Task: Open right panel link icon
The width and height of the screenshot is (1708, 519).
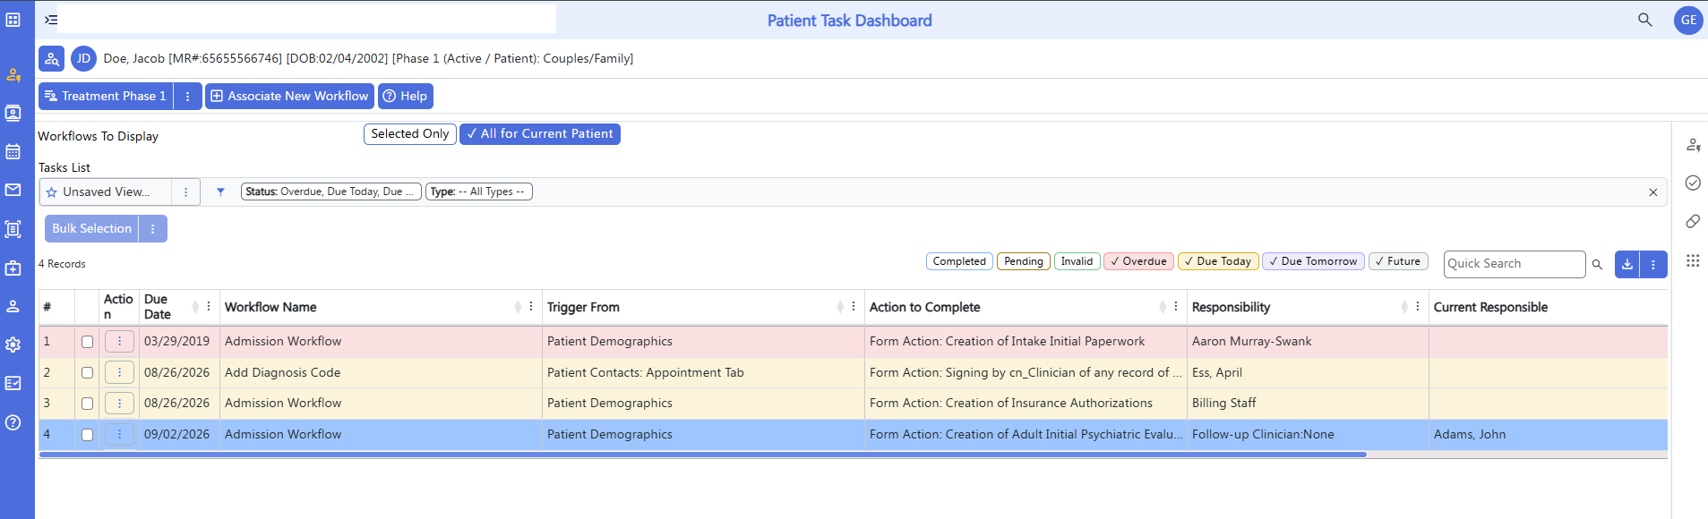Action: pyautogui.click(x=1693, y=221)
